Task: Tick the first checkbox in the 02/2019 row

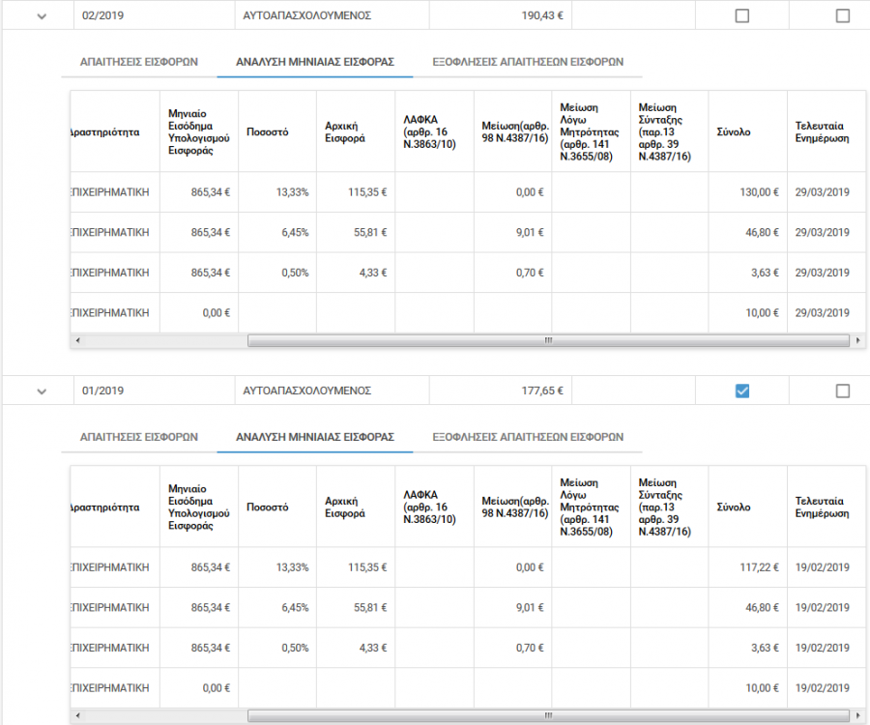Action: point(741,15)
